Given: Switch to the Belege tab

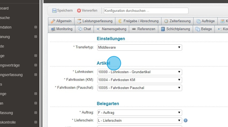Looking at the screenshot, I should 204,29.
